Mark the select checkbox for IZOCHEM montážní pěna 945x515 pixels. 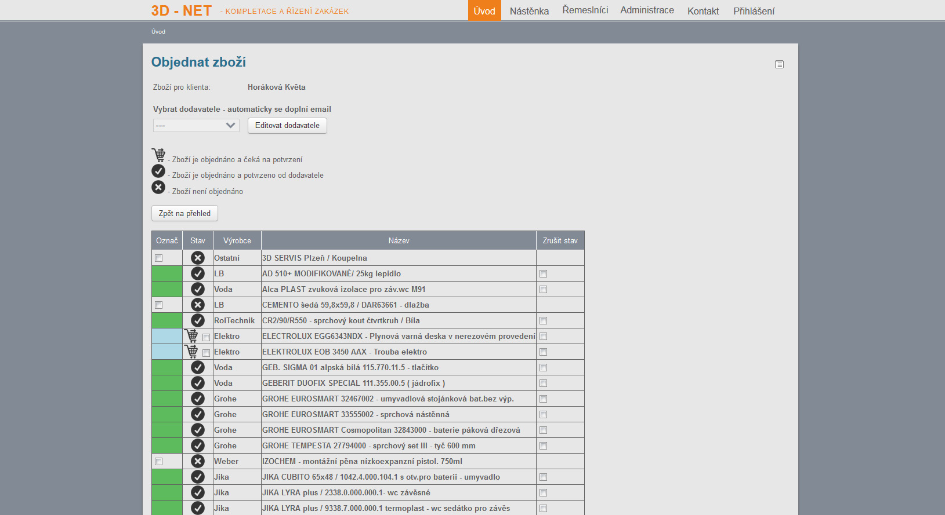click(159, 462)
